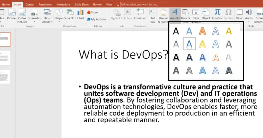263x138 pixels.
Task: Switch to the View tab
Action: [x=109, y=5]
